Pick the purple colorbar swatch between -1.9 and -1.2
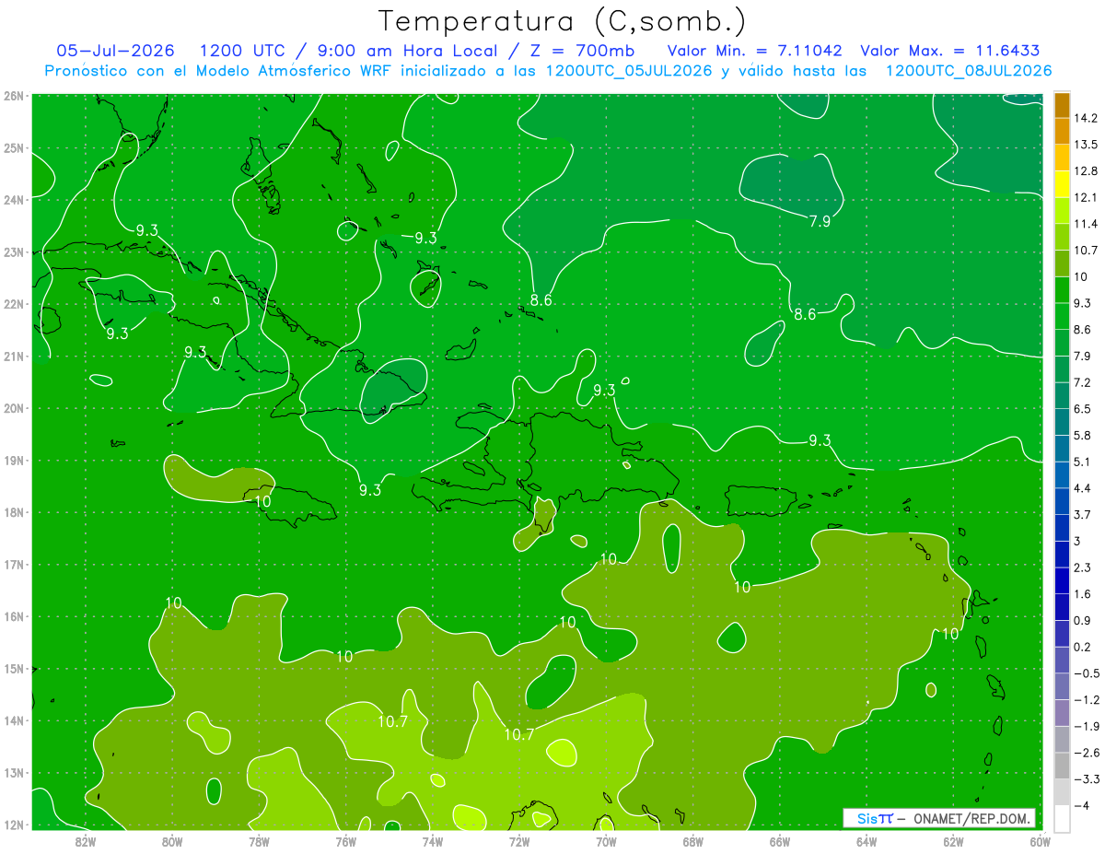Screen dimensions: 1105x854 pyautogui.click(x=1062, y=713)
